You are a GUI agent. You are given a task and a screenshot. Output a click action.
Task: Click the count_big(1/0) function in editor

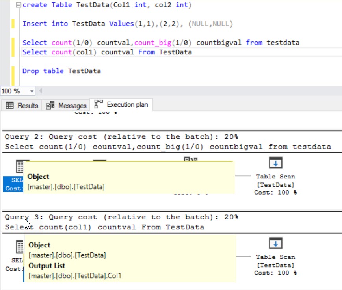pyautogui.click(x=163, y=43)
